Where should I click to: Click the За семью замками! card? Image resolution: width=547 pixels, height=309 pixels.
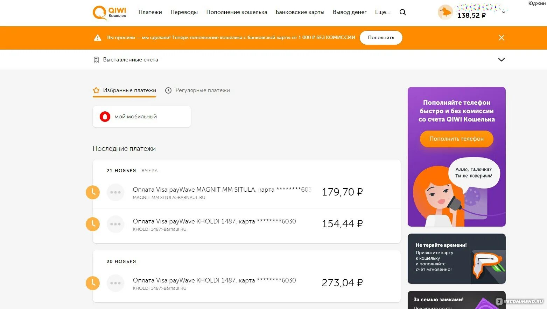pos(457,300)
